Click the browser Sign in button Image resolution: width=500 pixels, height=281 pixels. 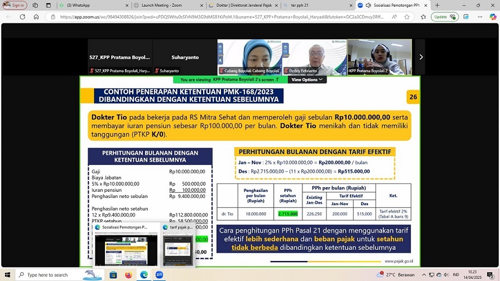(15, 5)
